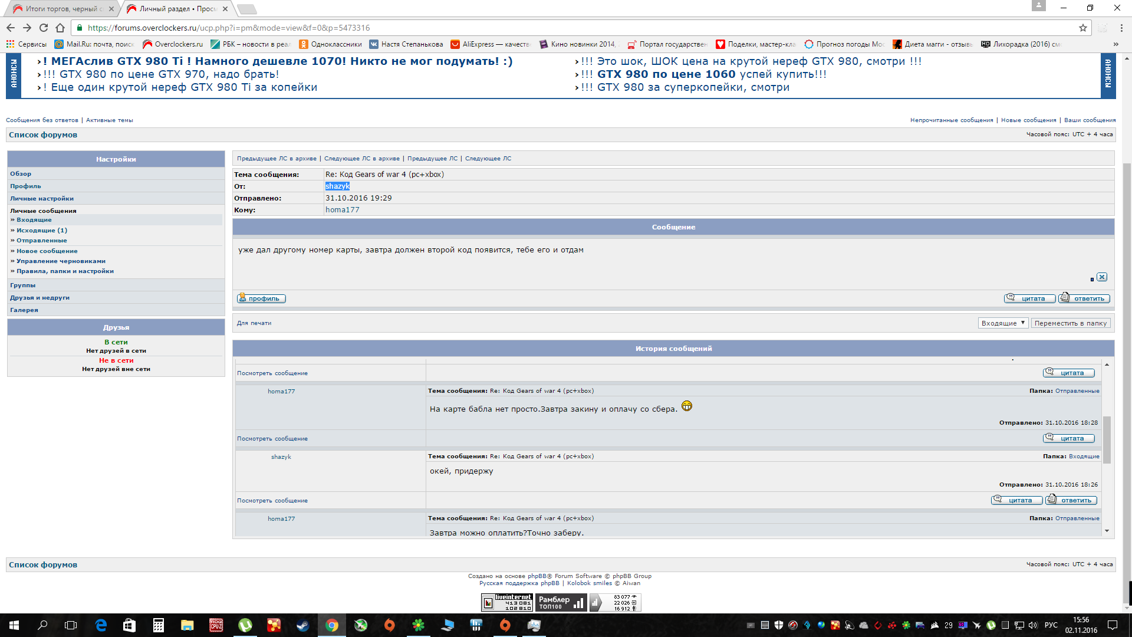Screen dimensions: 1132x637
Task: Open the Следующее ЛС link
Action: coord(488,159)
